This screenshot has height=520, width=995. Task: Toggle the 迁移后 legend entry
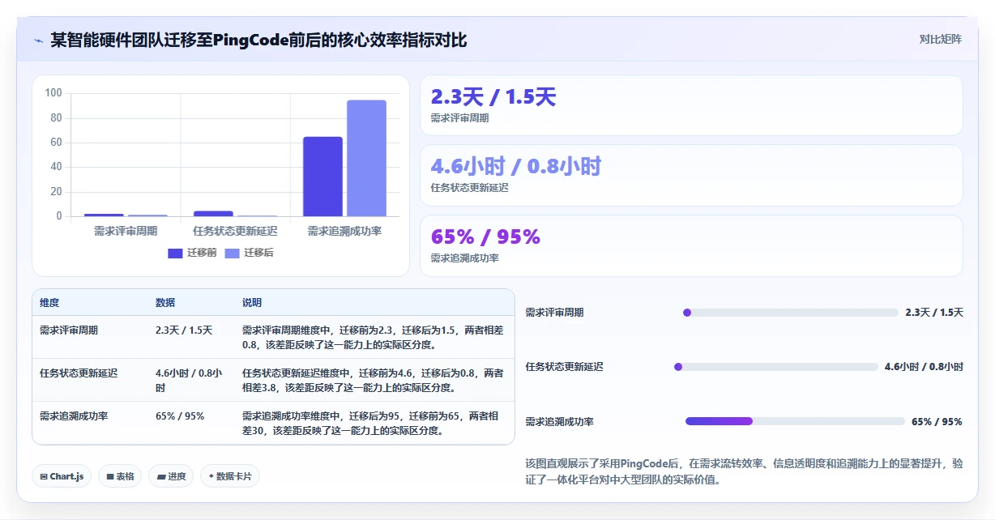249,253
